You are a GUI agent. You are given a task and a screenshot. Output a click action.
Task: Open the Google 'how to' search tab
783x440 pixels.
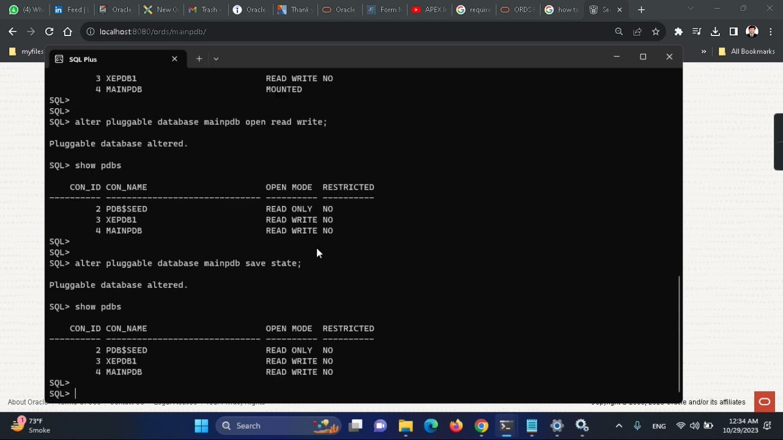(x=560, y=10)
